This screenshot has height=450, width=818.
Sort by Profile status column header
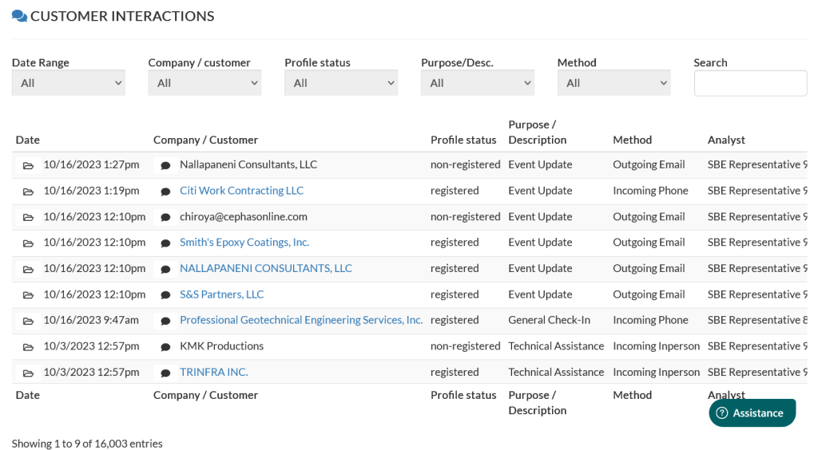tap(463, 140)
